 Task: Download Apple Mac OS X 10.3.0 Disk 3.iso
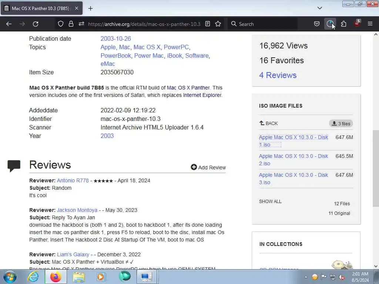[x=294, y=179]
